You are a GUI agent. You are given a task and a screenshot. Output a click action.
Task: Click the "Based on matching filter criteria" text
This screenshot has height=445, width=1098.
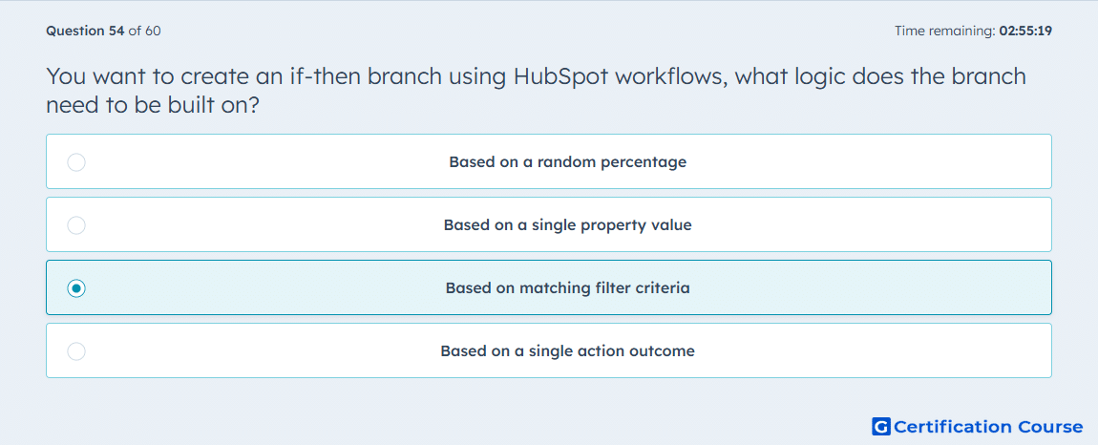tap(567, 288)
